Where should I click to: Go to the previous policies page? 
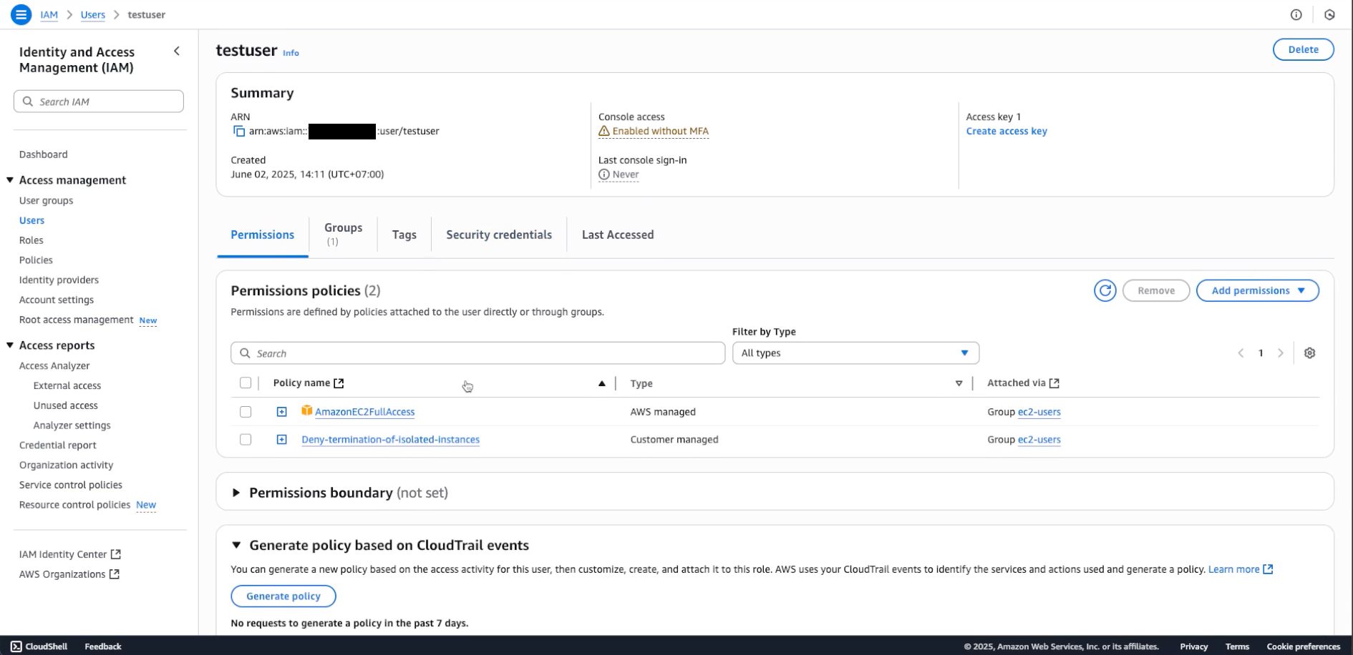tap(1241, 353)
